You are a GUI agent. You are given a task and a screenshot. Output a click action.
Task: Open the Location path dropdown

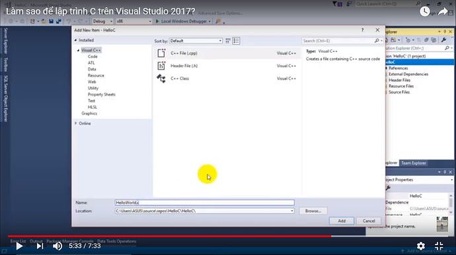click(291, 211)
